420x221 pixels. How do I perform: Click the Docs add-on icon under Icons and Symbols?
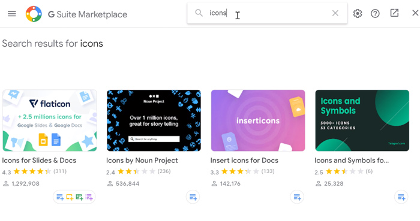401,197
